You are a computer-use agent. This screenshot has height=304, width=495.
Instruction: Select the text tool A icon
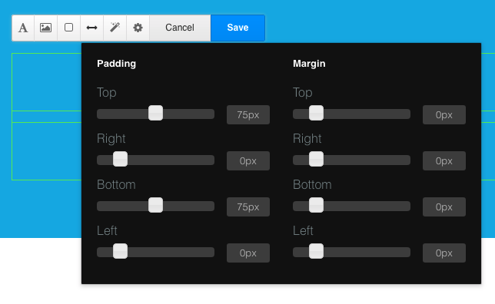pyautogui.click(x=23, y=28)
